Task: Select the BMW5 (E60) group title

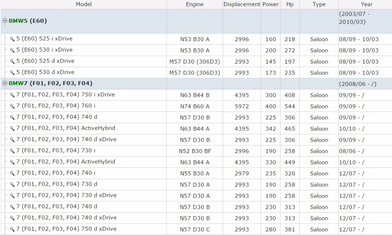Action: (x=28, y=21)
